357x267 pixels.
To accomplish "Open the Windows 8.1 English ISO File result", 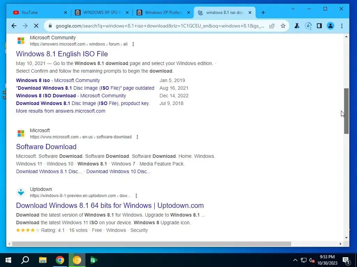I will [x=62, y=54].
